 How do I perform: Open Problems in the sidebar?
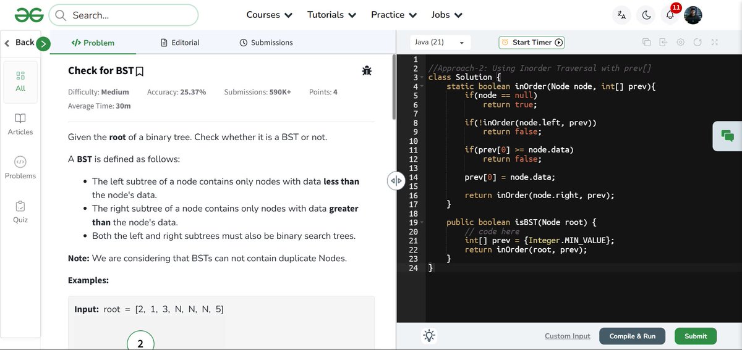(20, 168)
